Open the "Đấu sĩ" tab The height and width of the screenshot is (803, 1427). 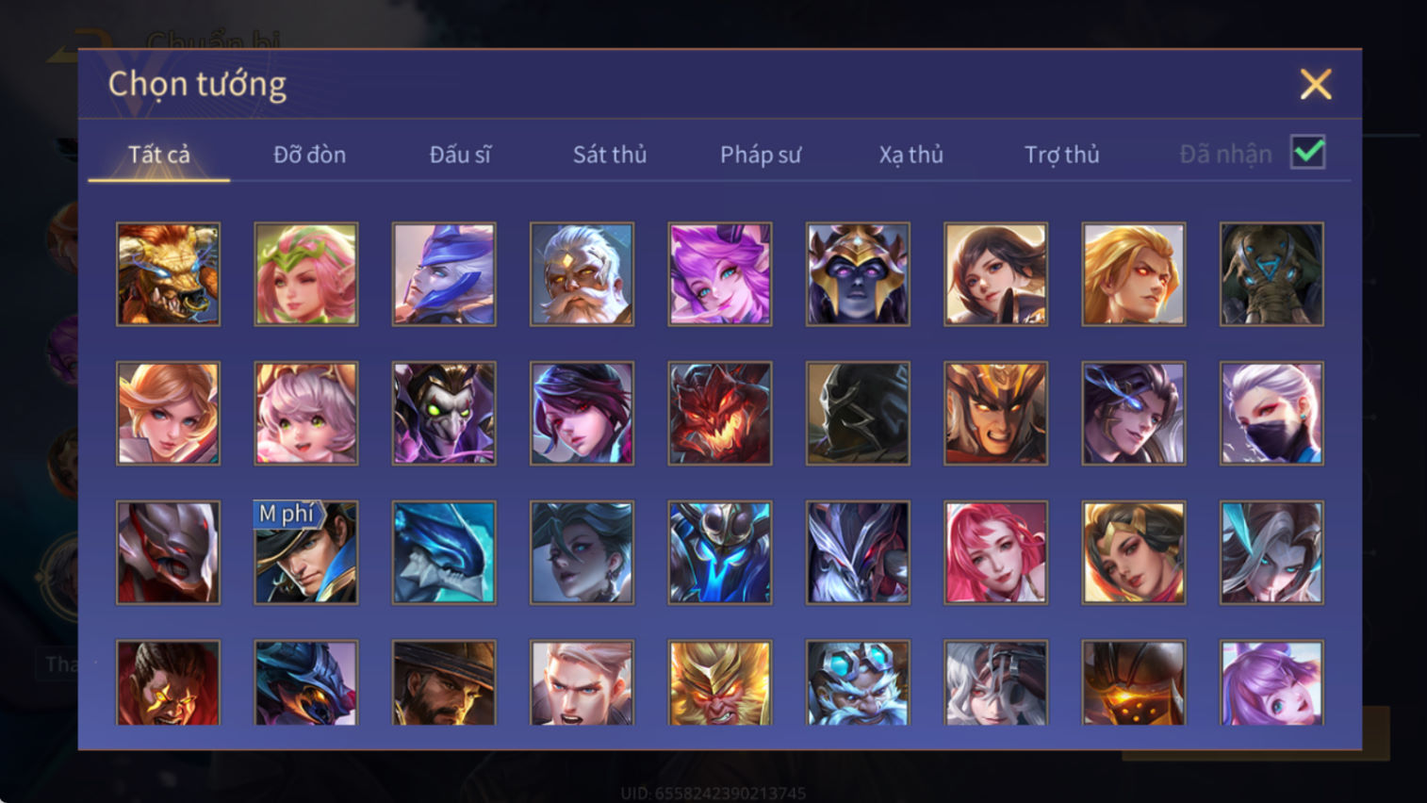[460, 155]
